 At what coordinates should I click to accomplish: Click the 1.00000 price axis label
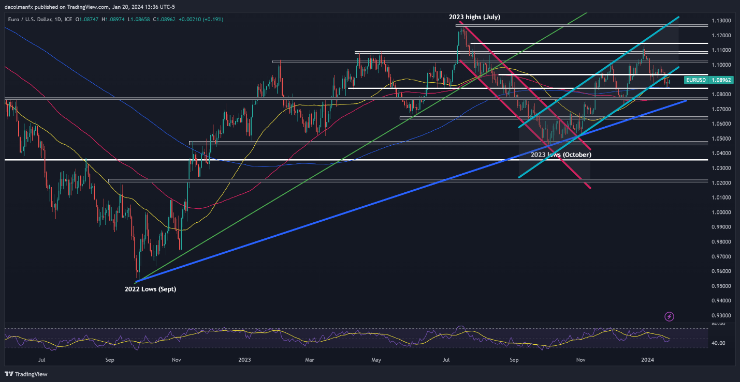click(720, 212)
